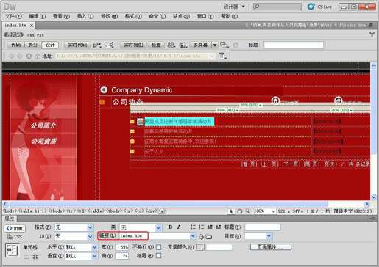Select the <body> tag in tag selector
This screenshot has width=379, height=267.
click(x=10, y=211)
